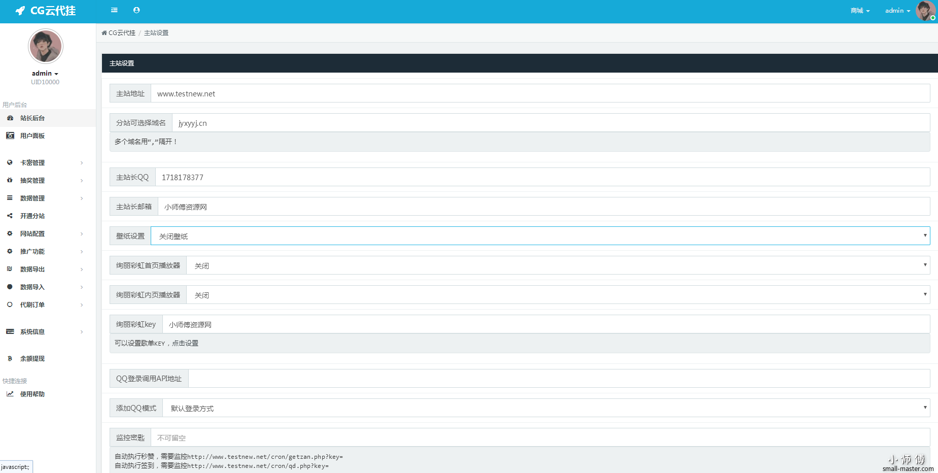Click the getzan.php cron URL text
The image size is (938, 473).
click(265, 457)
